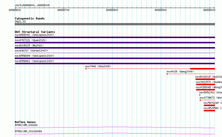The height and width of the screenshot is (137, 222).
Task: Click ruler position 84888900
Action: coord(161,10)
